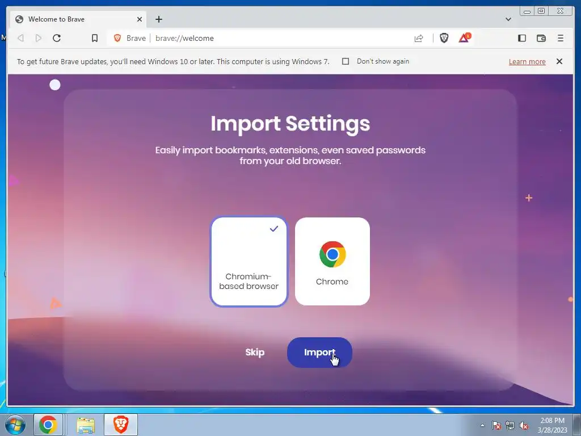This screenshot has height=436, width=581.
Task: Maximize the Brave window
Action: pyautogui.click(x=541, y=11)
